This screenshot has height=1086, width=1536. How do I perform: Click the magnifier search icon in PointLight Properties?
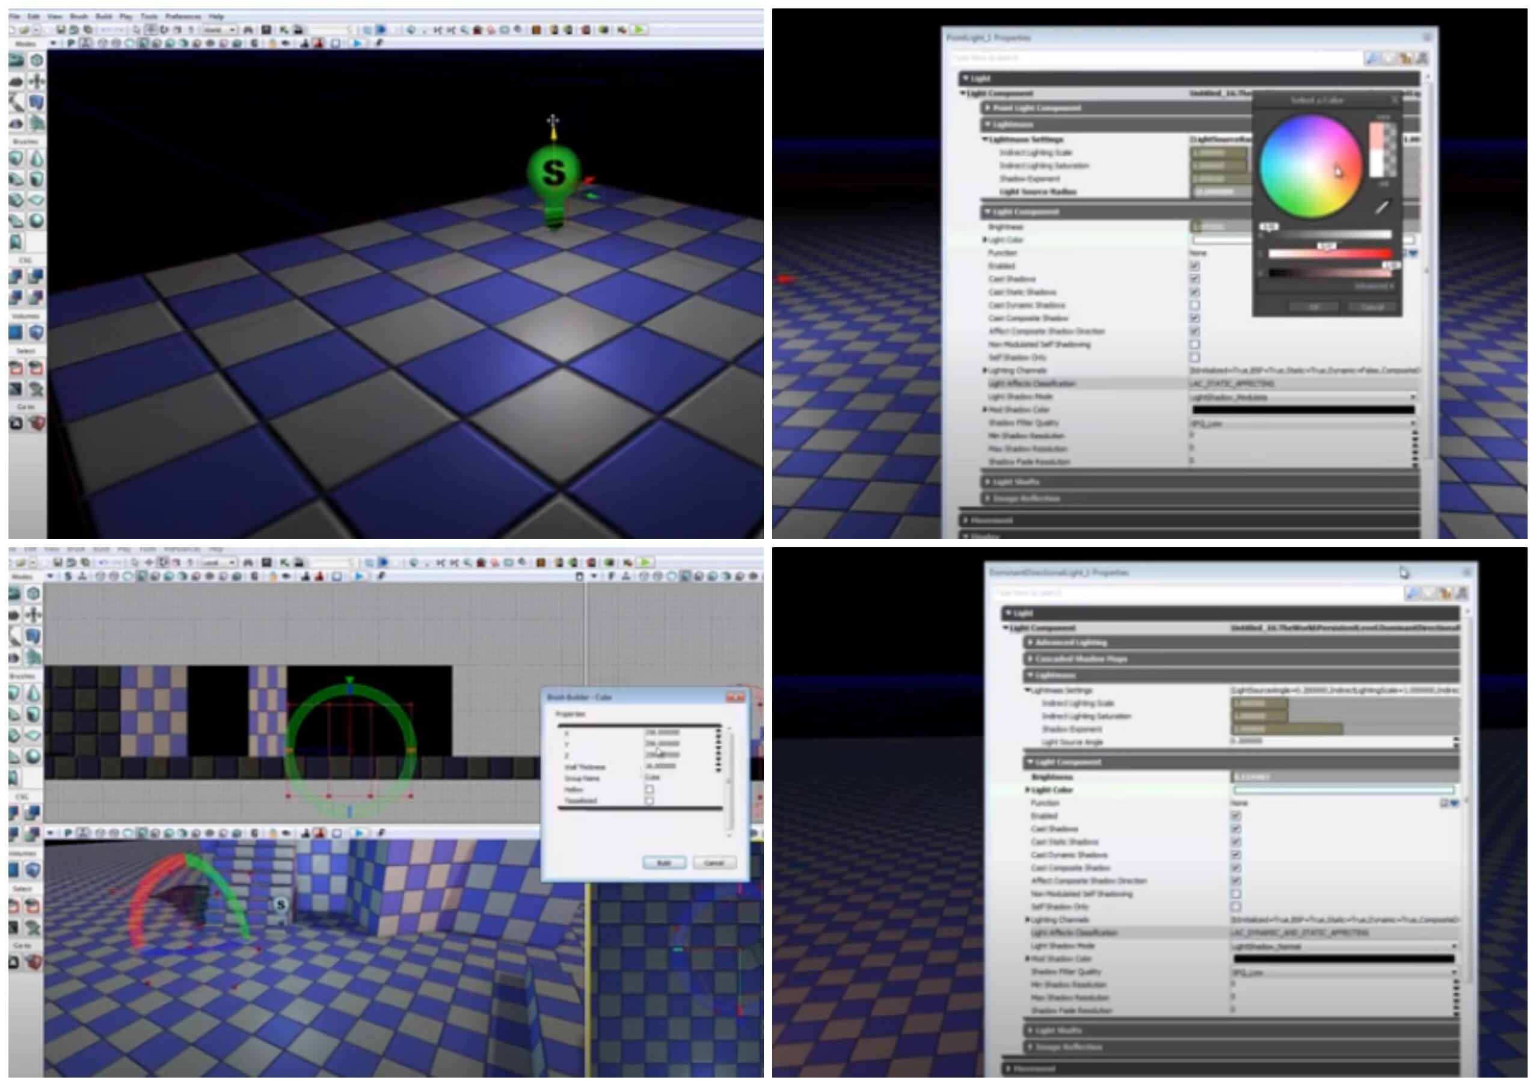click(1371, 59)
